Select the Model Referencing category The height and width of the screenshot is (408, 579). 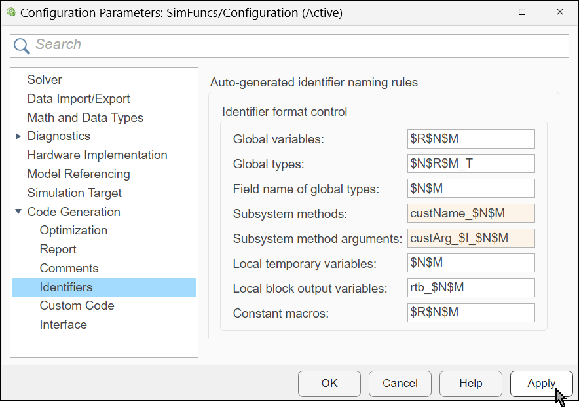pos(79,174)
